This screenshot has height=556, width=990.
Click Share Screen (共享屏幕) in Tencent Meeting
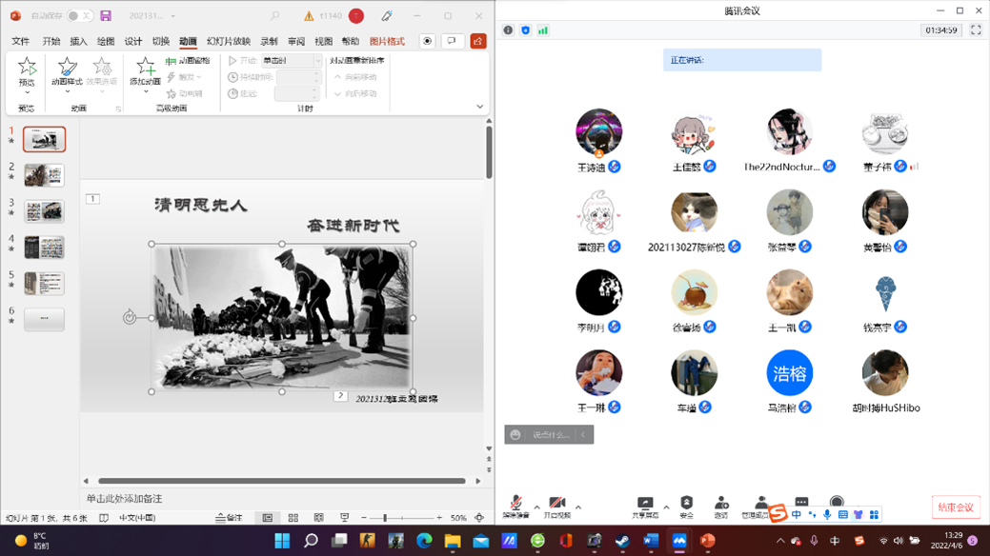(645, 506)
